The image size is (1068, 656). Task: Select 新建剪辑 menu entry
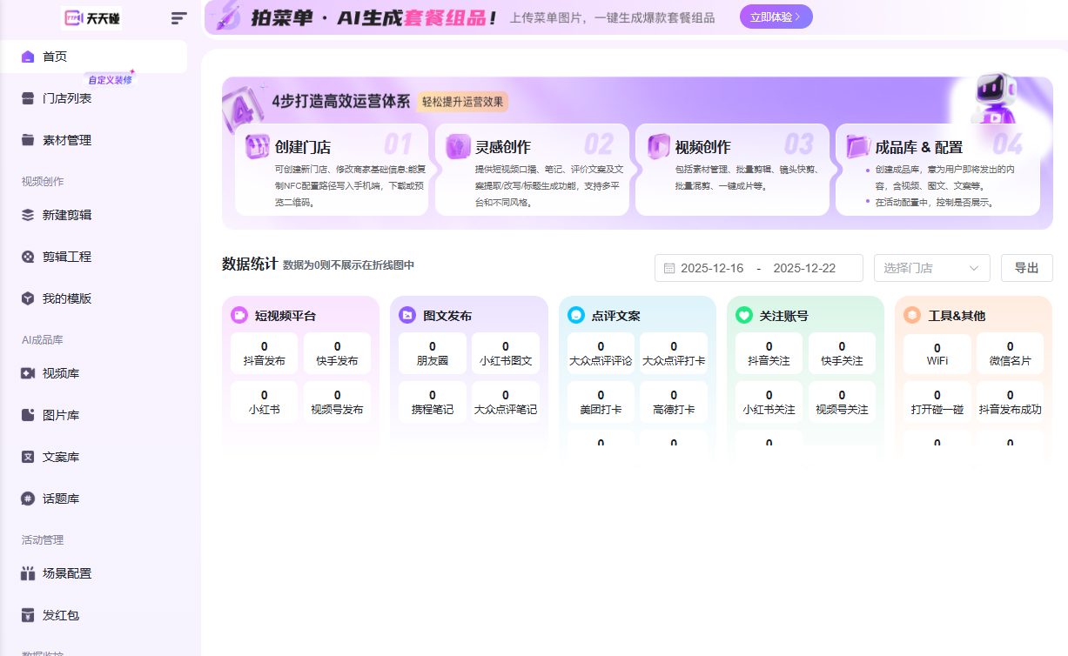pyautogui.click(x=93, y=215)
